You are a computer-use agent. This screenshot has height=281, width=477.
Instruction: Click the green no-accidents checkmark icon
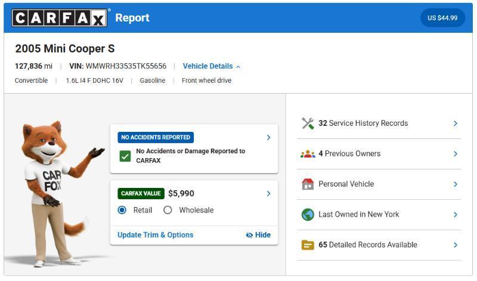click(125, 156)
